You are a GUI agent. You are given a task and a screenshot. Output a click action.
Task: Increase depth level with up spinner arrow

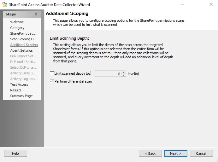(x=123, y=72)
